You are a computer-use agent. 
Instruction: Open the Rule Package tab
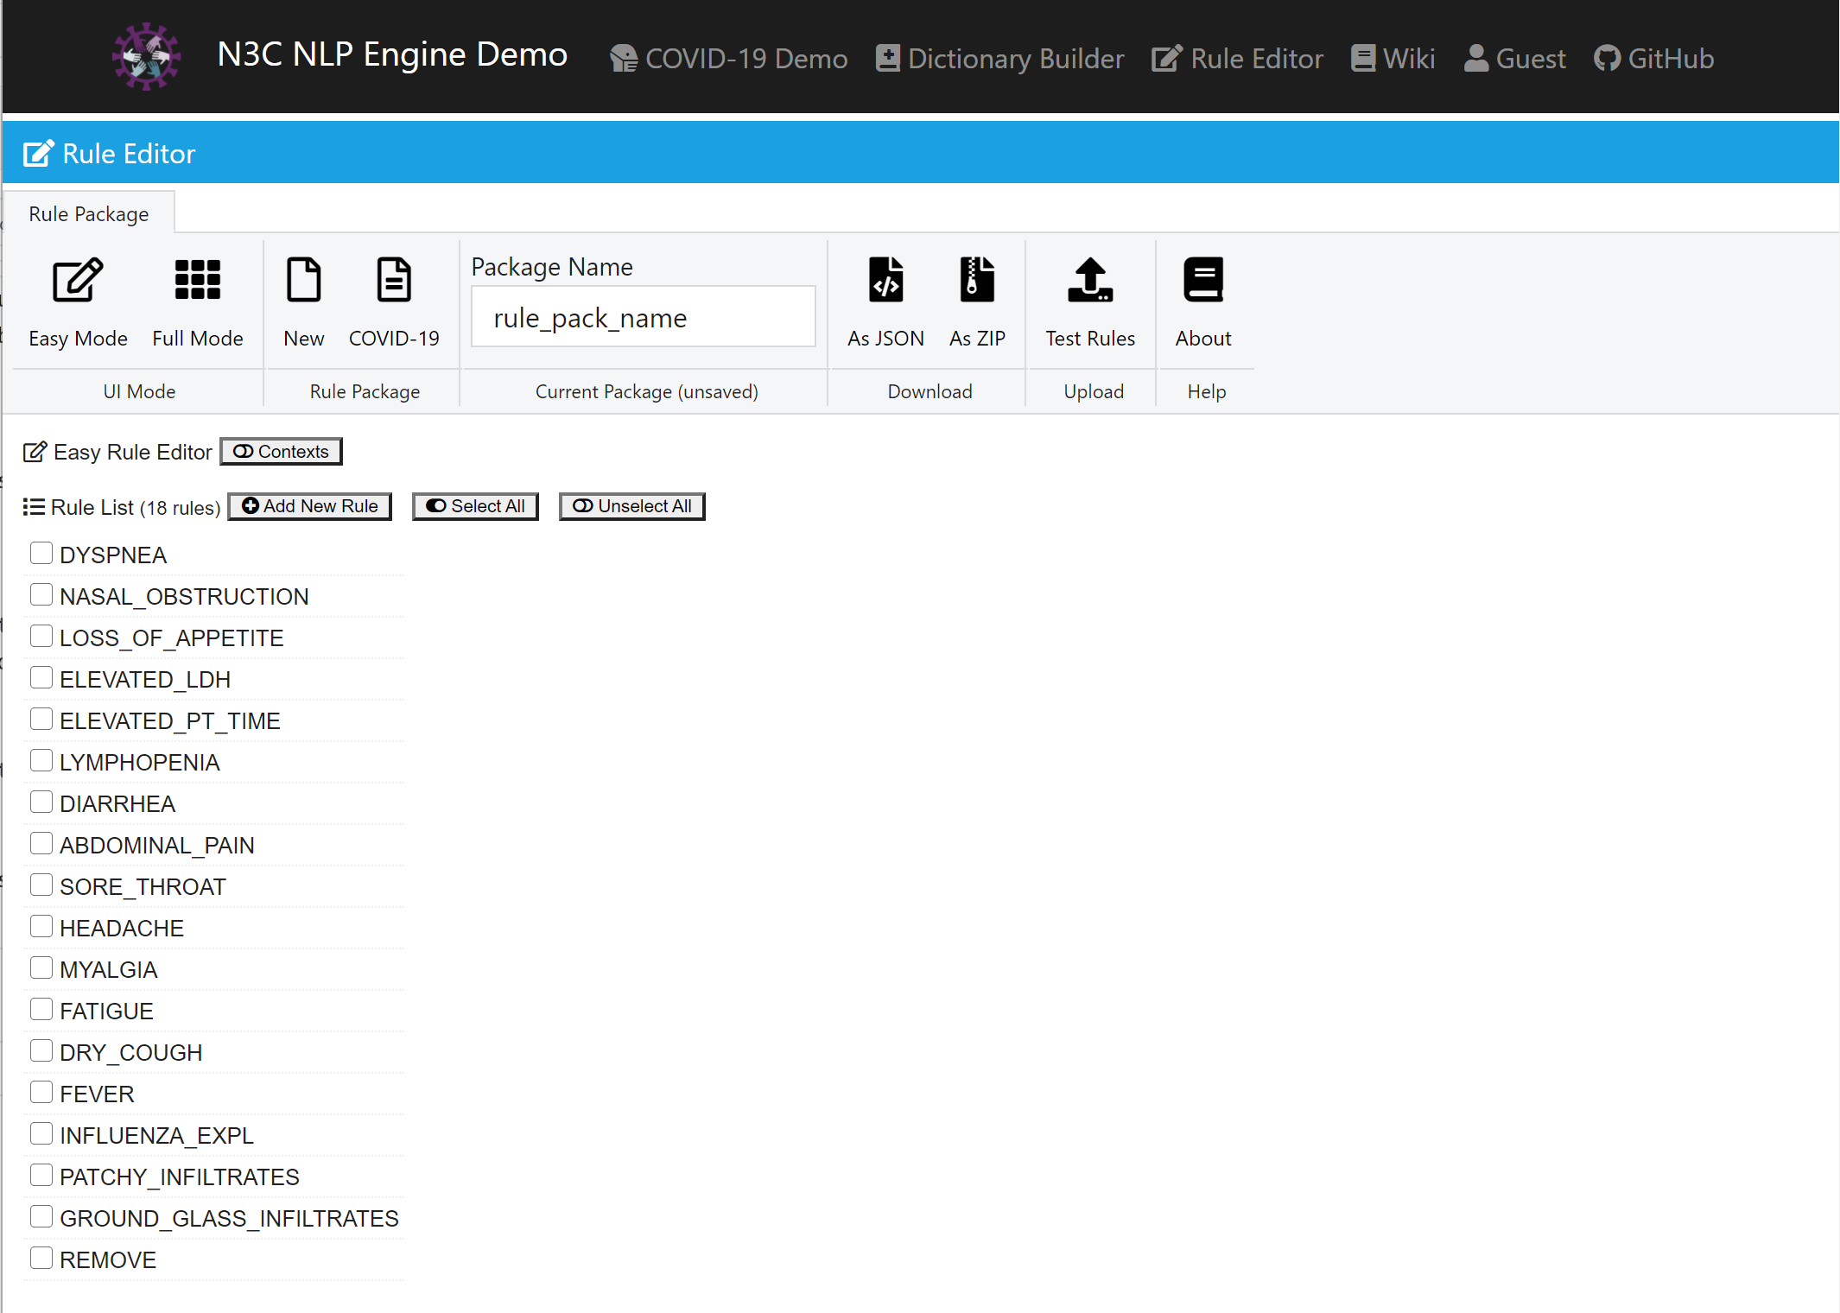click(x=89, y=214)
